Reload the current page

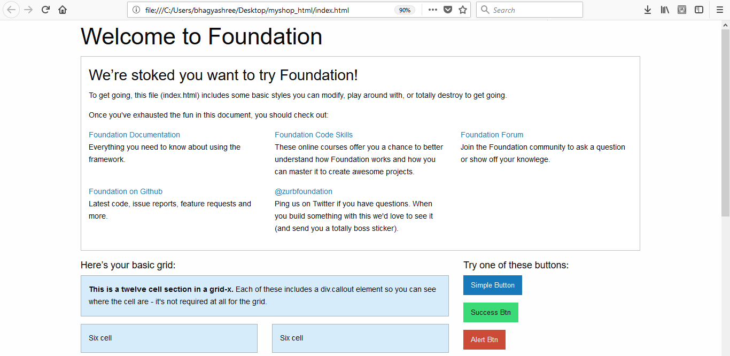click(46, 10)
